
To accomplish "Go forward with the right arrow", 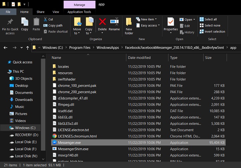I will [15, 48].
